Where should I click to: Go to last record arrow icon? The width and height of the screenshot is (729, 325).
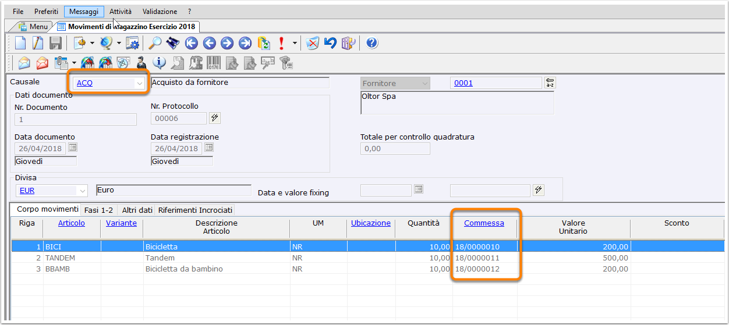(x=245, y=43)
